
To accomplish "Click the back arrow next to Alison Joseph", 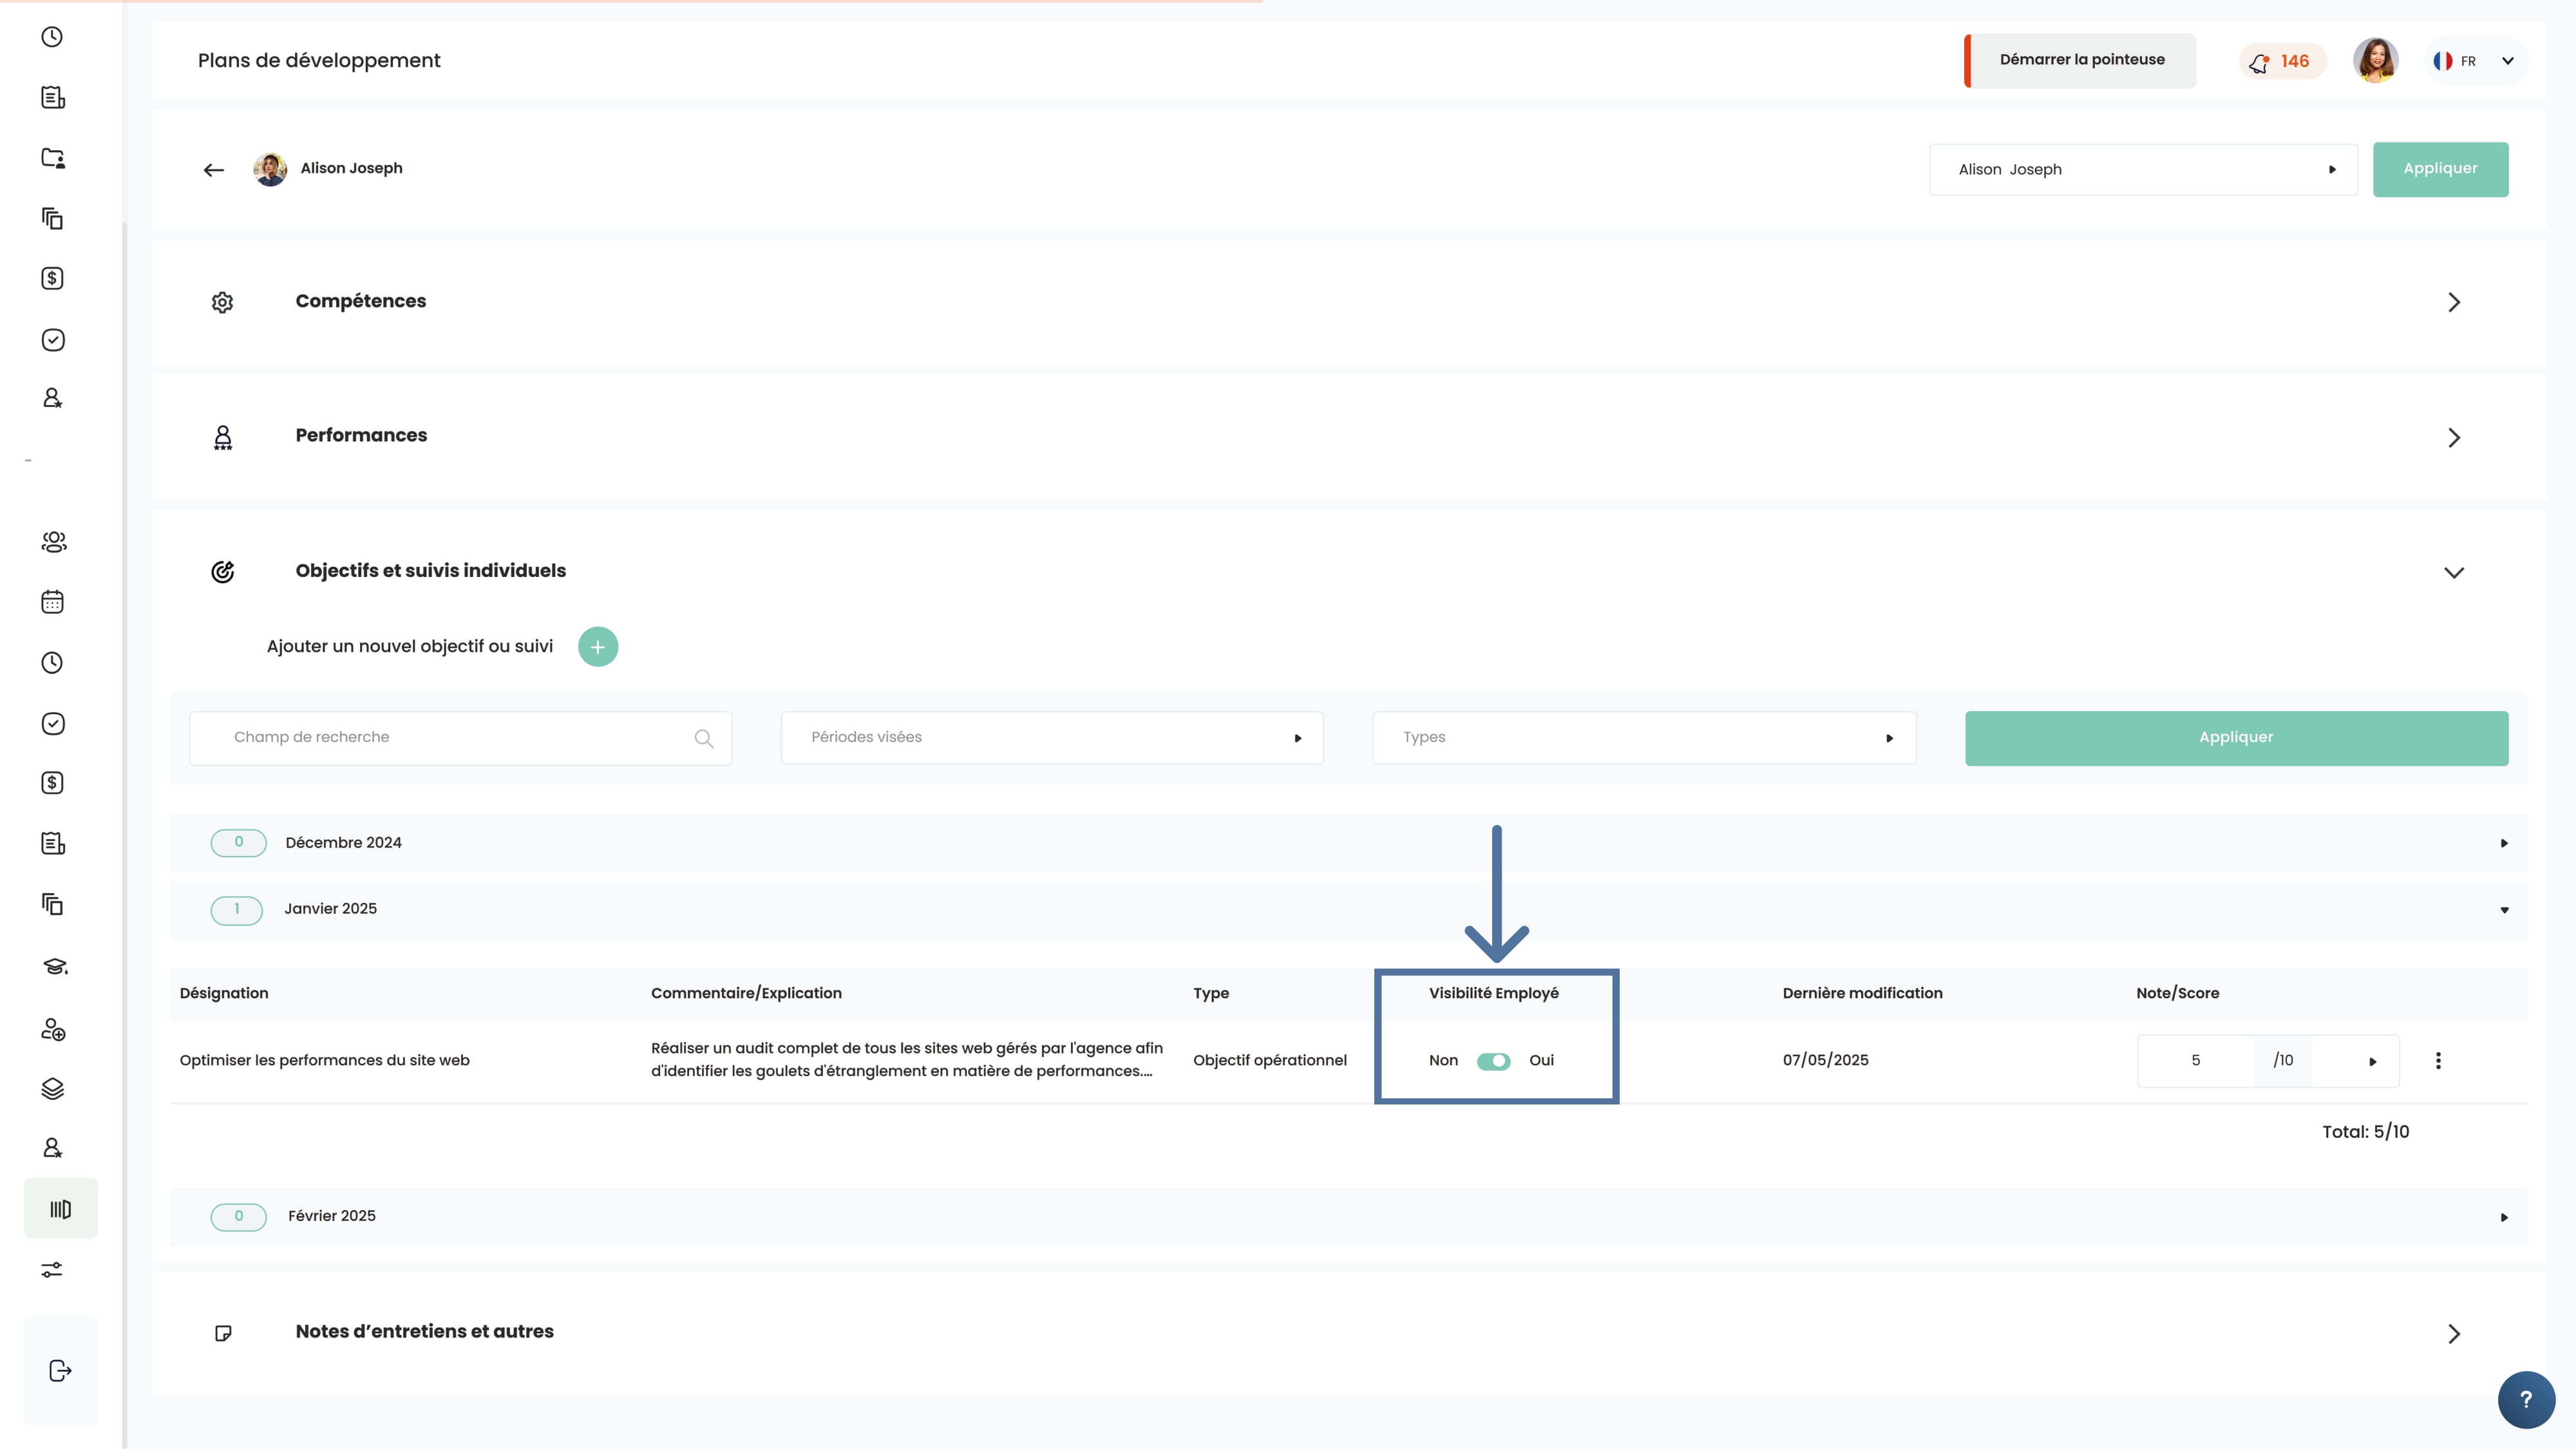I will click(x=213, y=170).
